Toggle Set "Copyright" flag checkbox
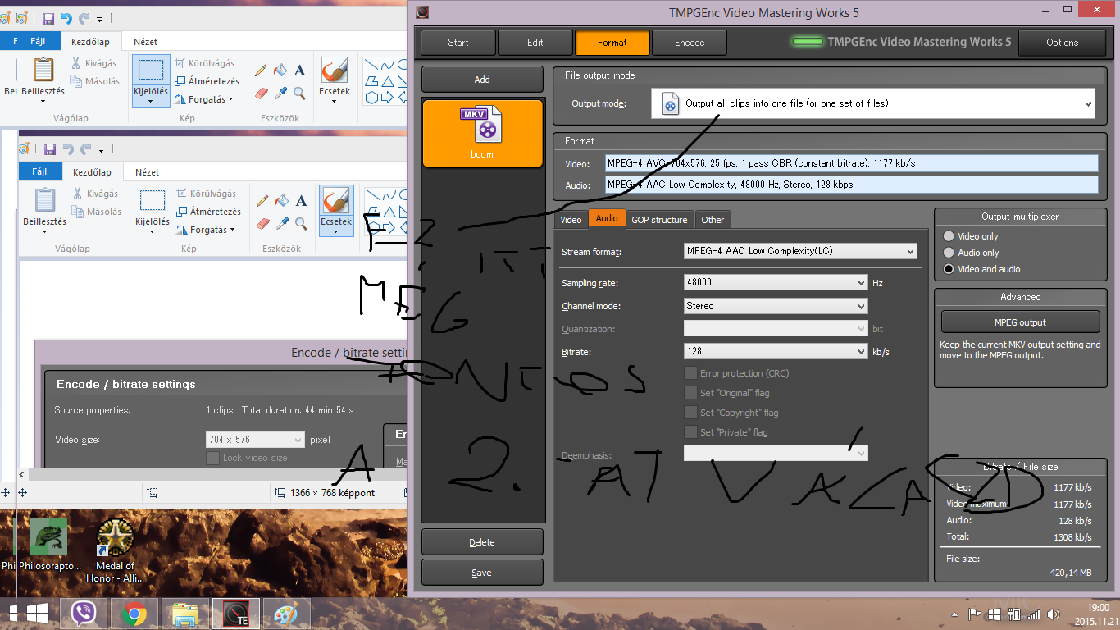Image resolution: width=1120 pixels, height=630 pixels. (690, 413)
